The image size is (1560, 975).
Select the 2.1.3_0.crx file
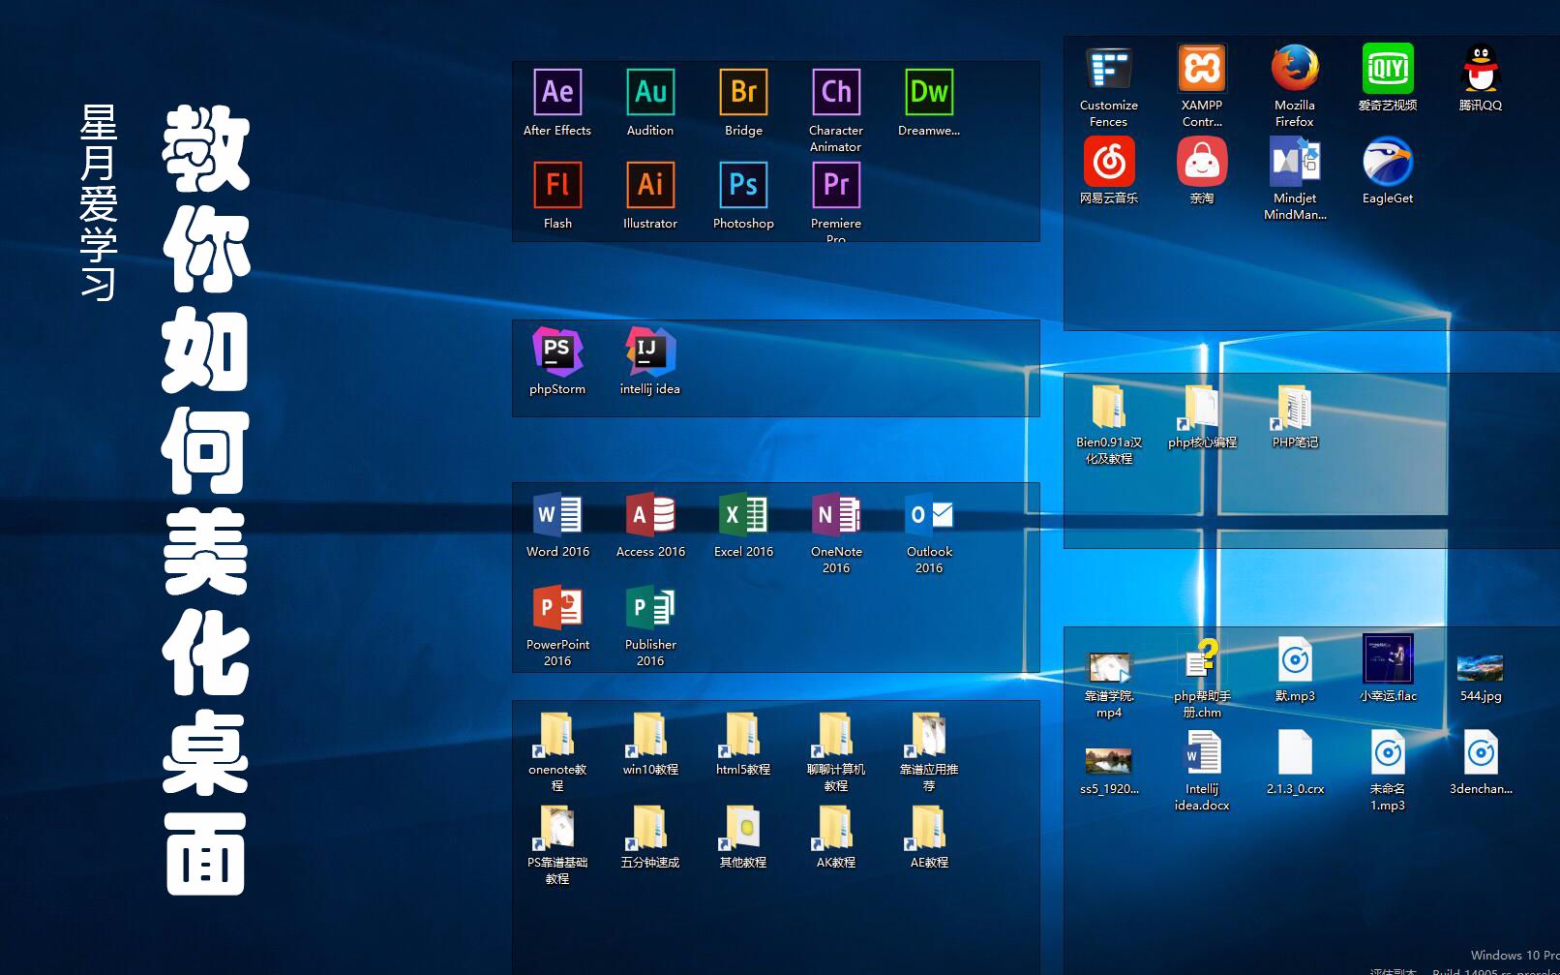[x=1295, y=753]
